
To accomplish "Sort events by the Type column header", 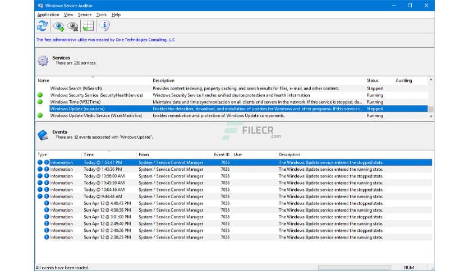I will 58,155.
